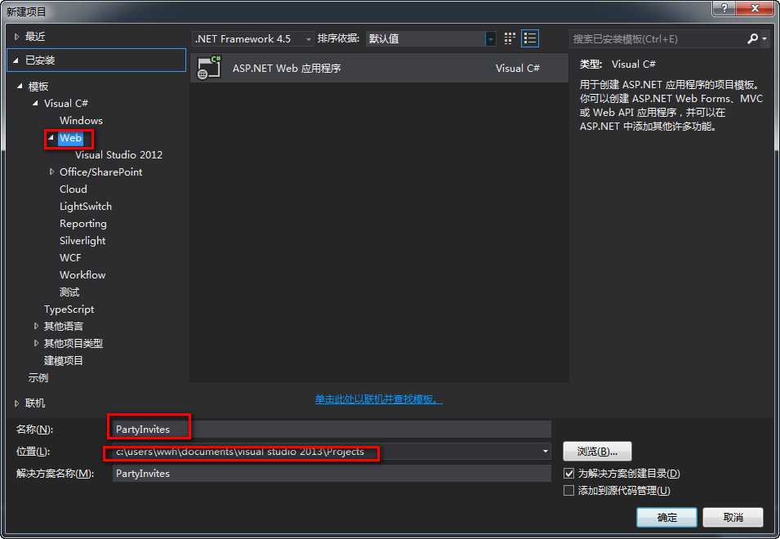
Task: Open the help question mark button
Action: (x=724, y=8)
